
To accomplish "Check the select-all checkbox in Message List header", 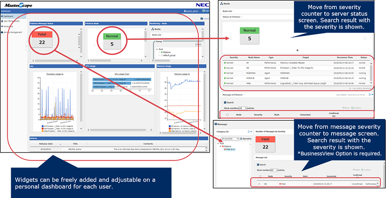I will [x=259, y=177].
